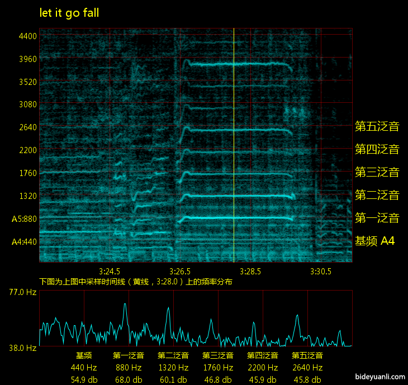408x385 pixels.
Task: Click the 38.0 Hz scale label
Action: [22, 348]
